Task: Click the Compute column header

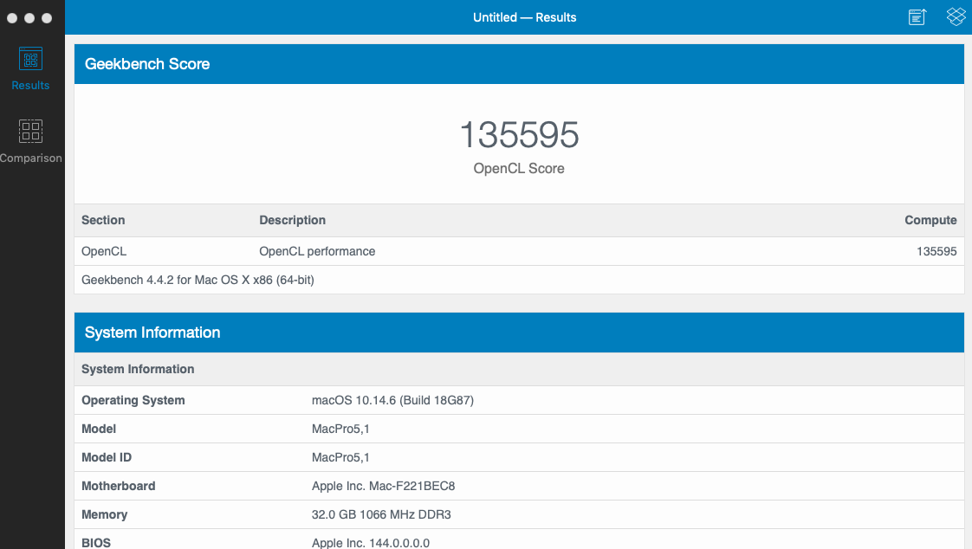Action: (930, 220)
